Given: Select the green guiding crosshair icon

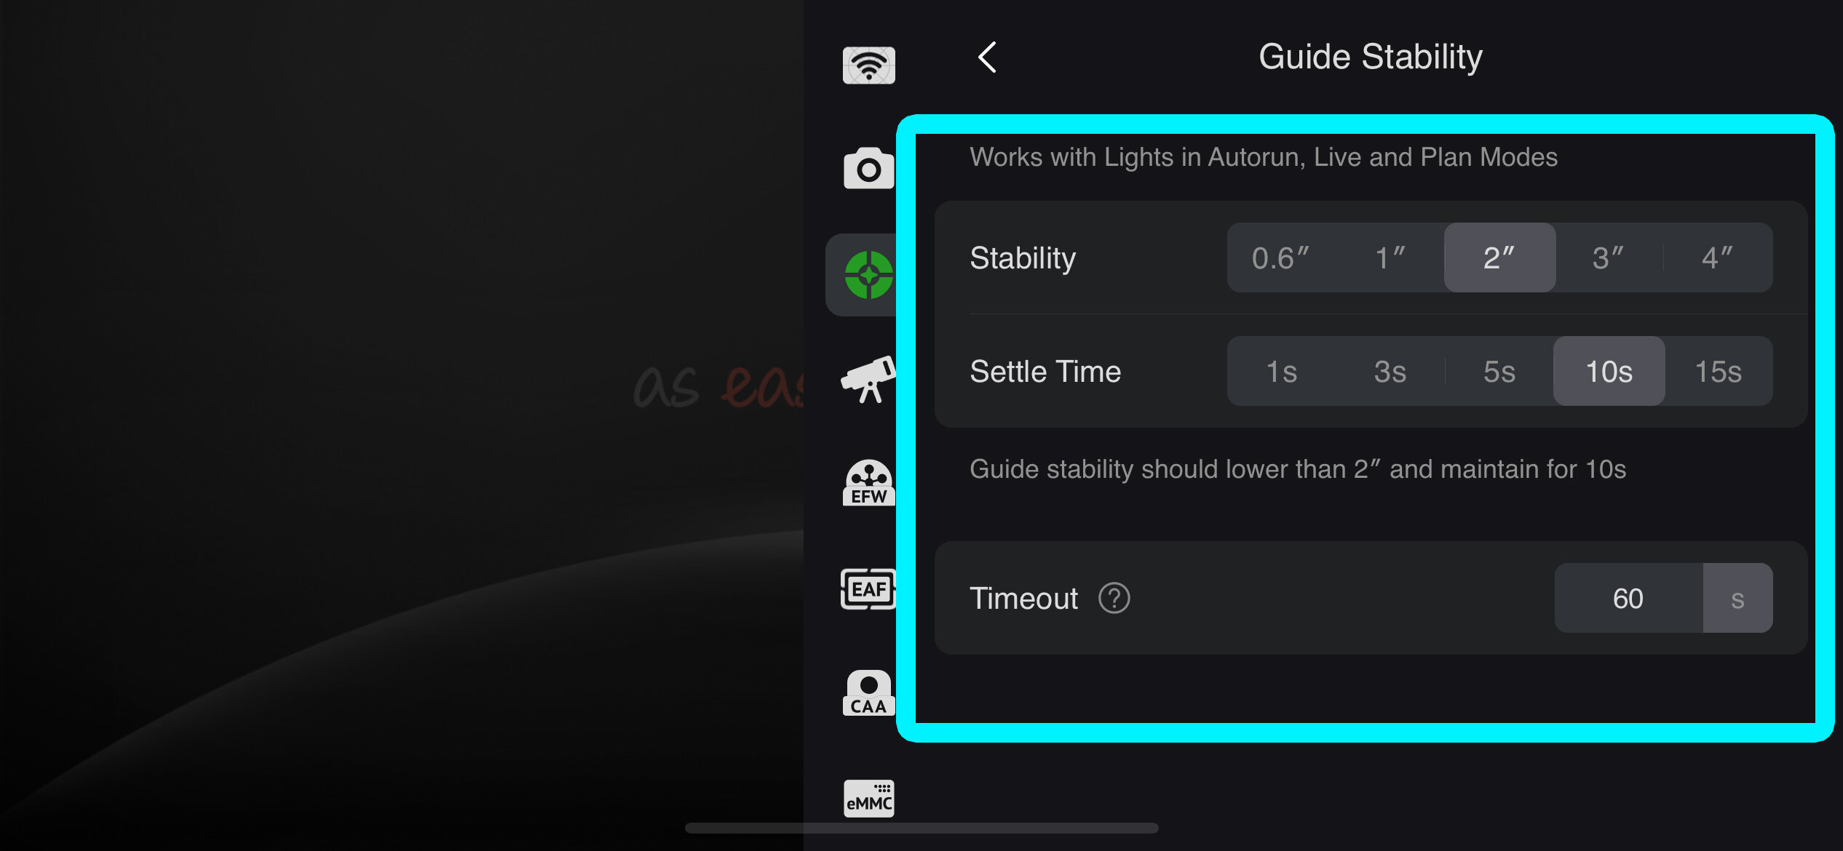Looking at the screenshot, I should (868, 275).
